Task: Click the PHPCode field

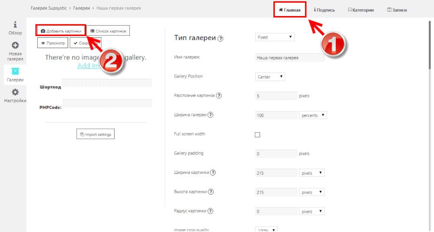Action: [x=107, y=103]
